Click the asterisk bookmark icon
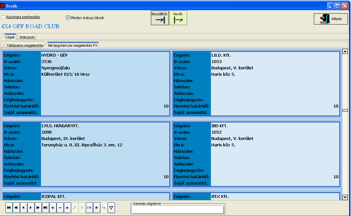Viewport: 351px width, 216px height. point(97,208)
